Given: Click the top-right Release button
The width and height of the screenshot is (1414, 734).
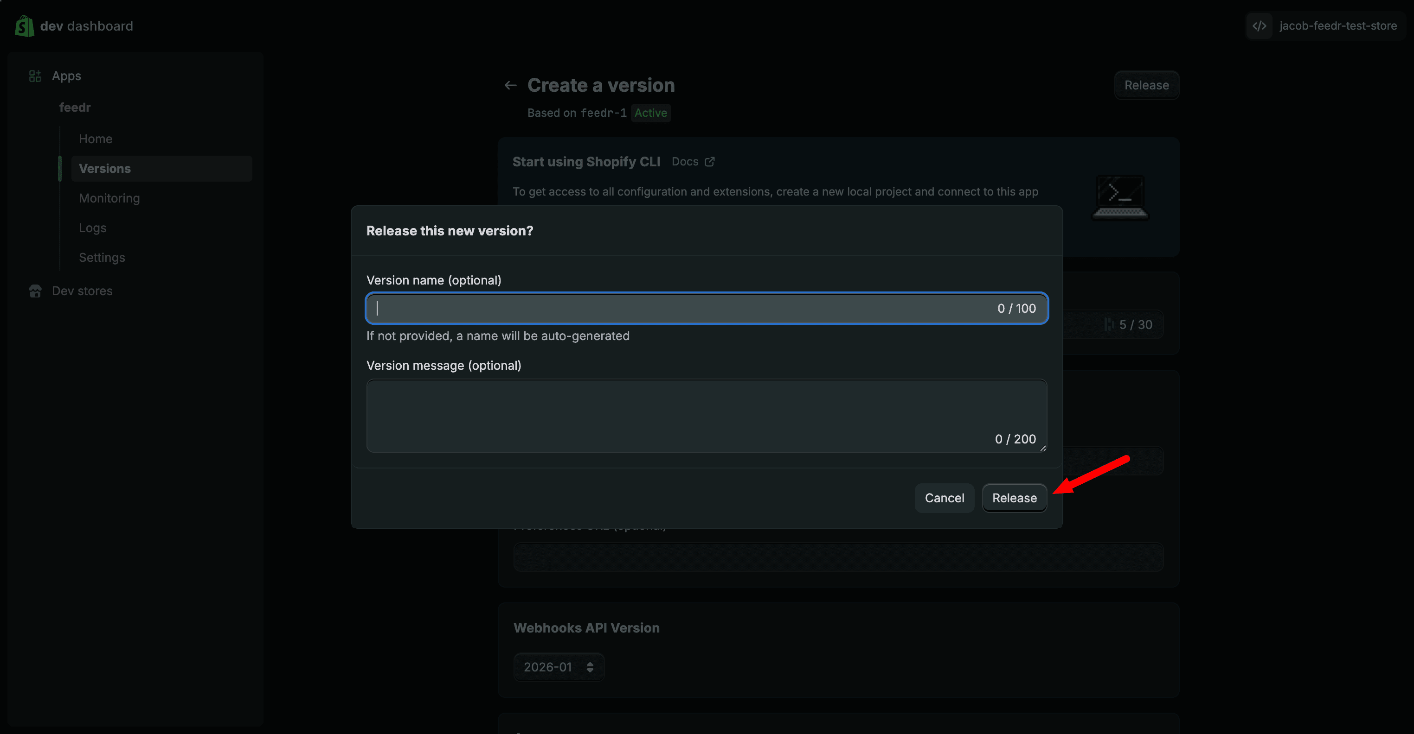Looking at the screenshot, I should [x=1146, y=85].
